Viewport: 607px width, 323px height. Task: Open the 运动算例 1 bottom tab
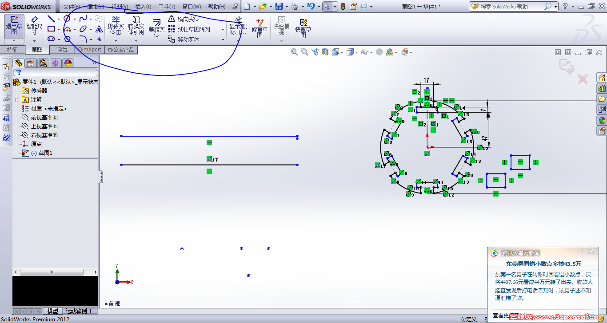tap(80, 311)
